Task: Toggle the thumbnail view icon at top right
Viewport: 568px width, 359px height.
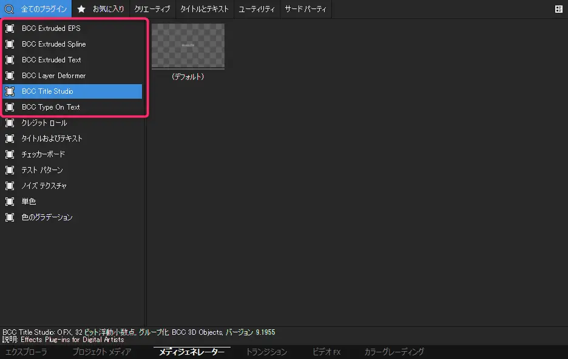Action: coord(558,9)
